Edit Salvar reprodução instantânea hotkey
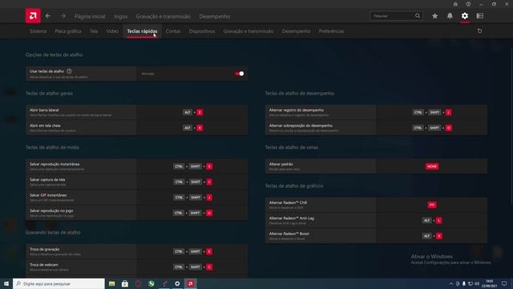This screenshot has width=513, height=289. pos(192,166)
